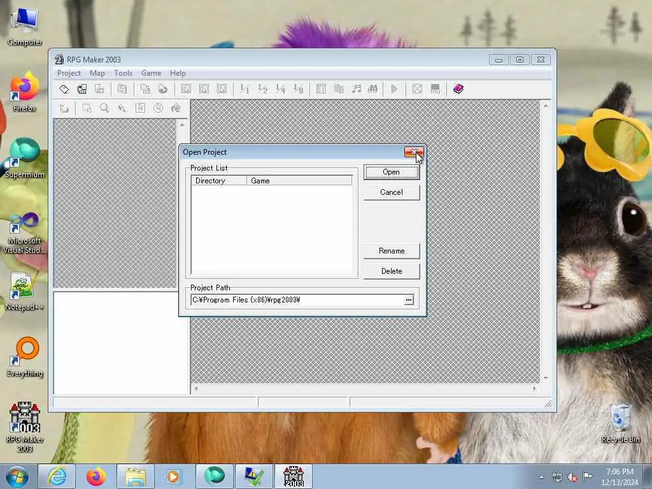Click the Create Game Disk toolbar icon
Image resolution: width=652 pixels, height=489 pixels.
(x=122, y=89)
